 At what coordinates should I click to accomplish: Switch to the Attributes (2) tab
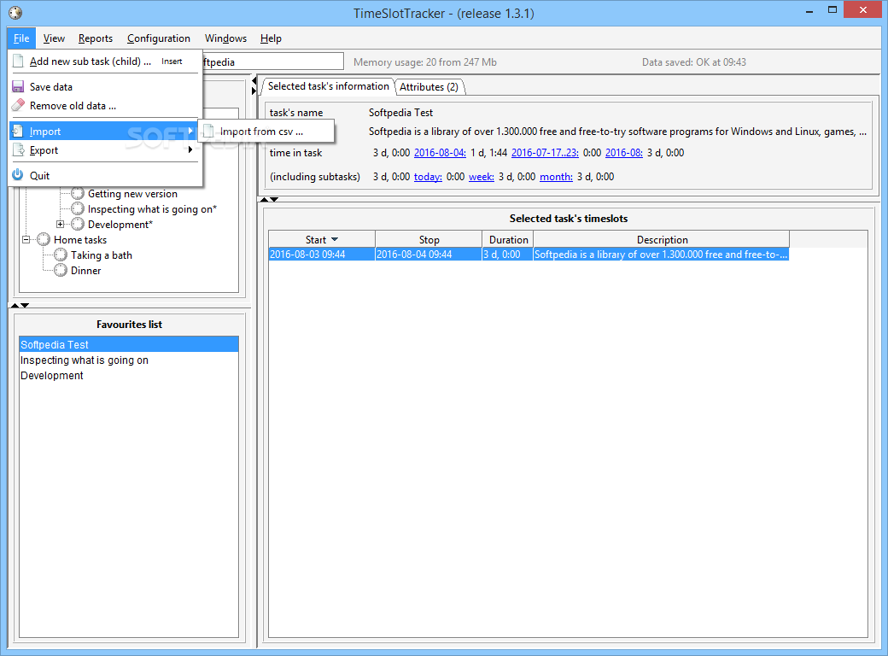pyautogui.click(x=429, y=86)
